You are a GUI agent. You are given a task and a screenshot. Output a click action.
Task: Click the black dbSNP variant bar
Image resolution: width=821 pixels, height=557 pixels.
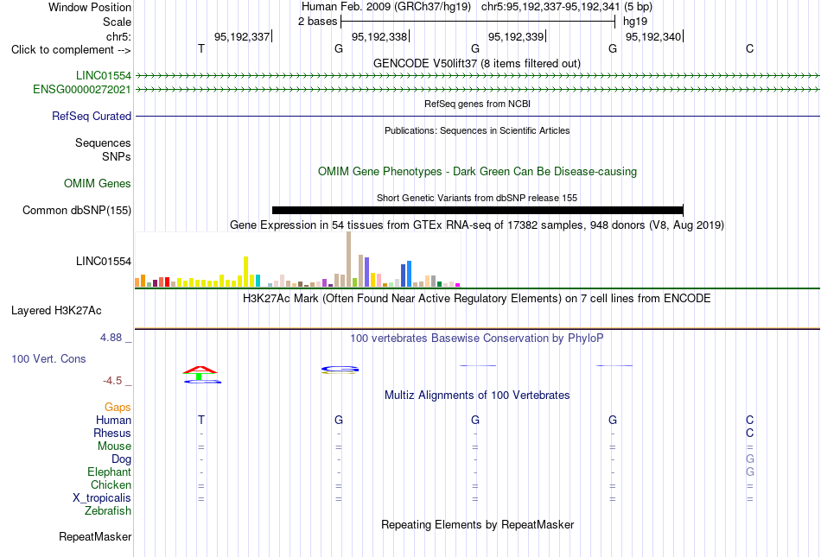click(x=478, y=210)
